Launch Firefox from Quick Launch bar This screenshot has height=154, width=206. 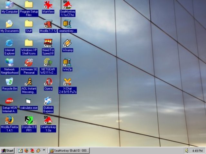pyautogui.click(x=26, y=150)
